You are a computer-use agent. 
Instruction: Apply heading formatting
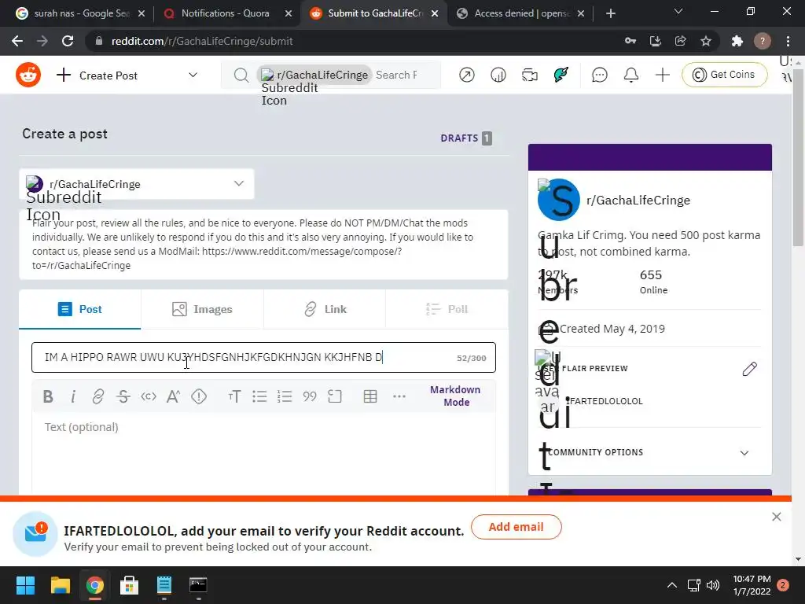click(x=234, y=396)
